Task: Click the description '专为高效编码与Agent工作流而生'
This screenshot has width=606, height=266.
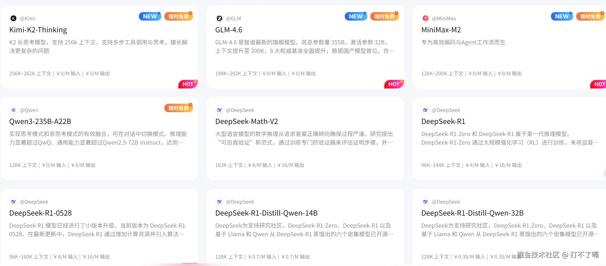Action: 463,42
